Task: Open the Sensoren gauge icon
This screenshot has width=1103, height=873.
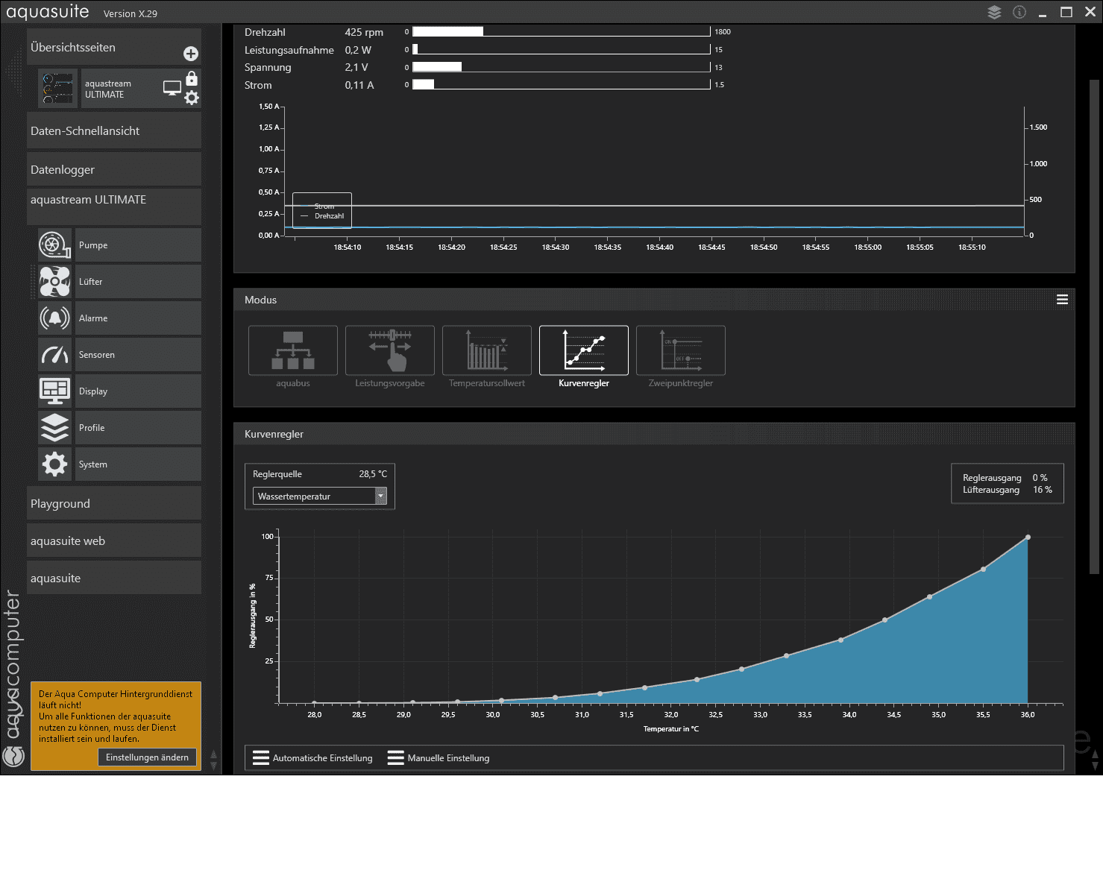Action: tap(54, 354)
